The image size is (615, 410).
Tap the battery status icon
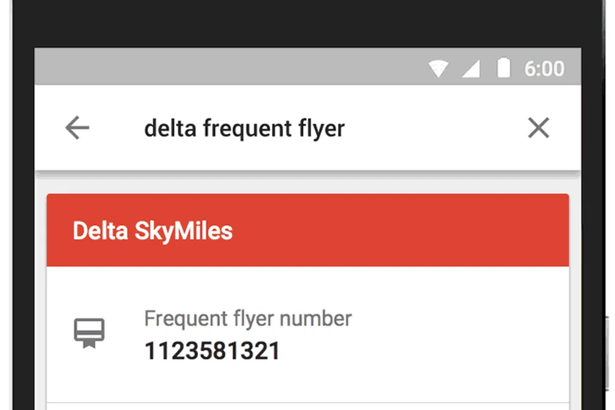[504, 68]
